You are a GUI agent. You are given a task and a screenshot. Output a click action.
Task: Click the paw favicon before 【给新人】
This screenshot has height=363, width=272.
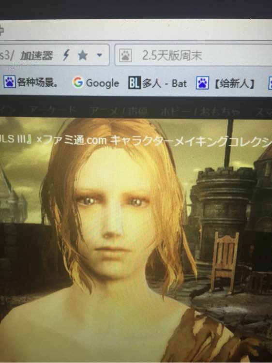click(x=202, y=83)
